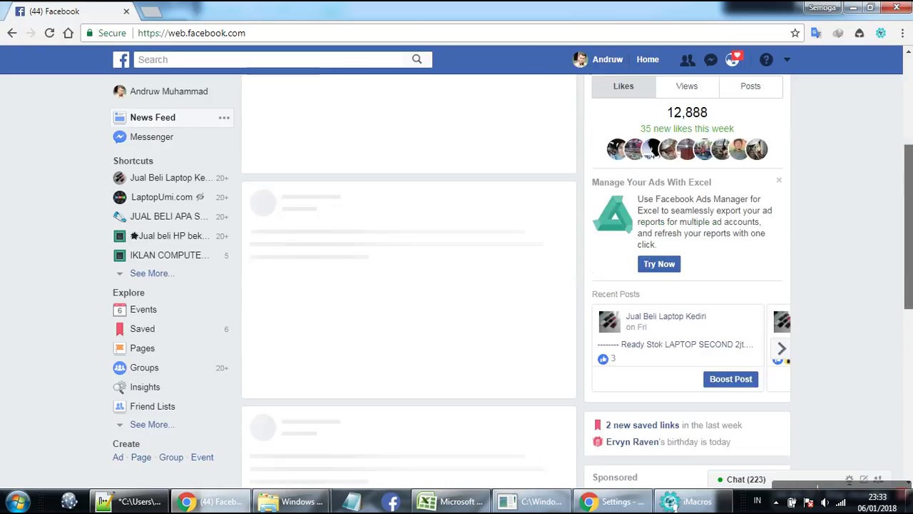This screenshot has height=514, width=913.
Task: Go to Chrome home page icon
Action: click(x=68, y=33)
